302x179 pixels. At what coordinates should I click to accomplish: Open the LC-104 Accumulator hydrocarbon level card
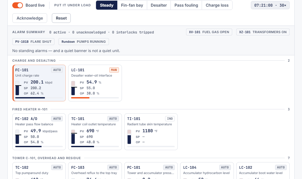207,170
